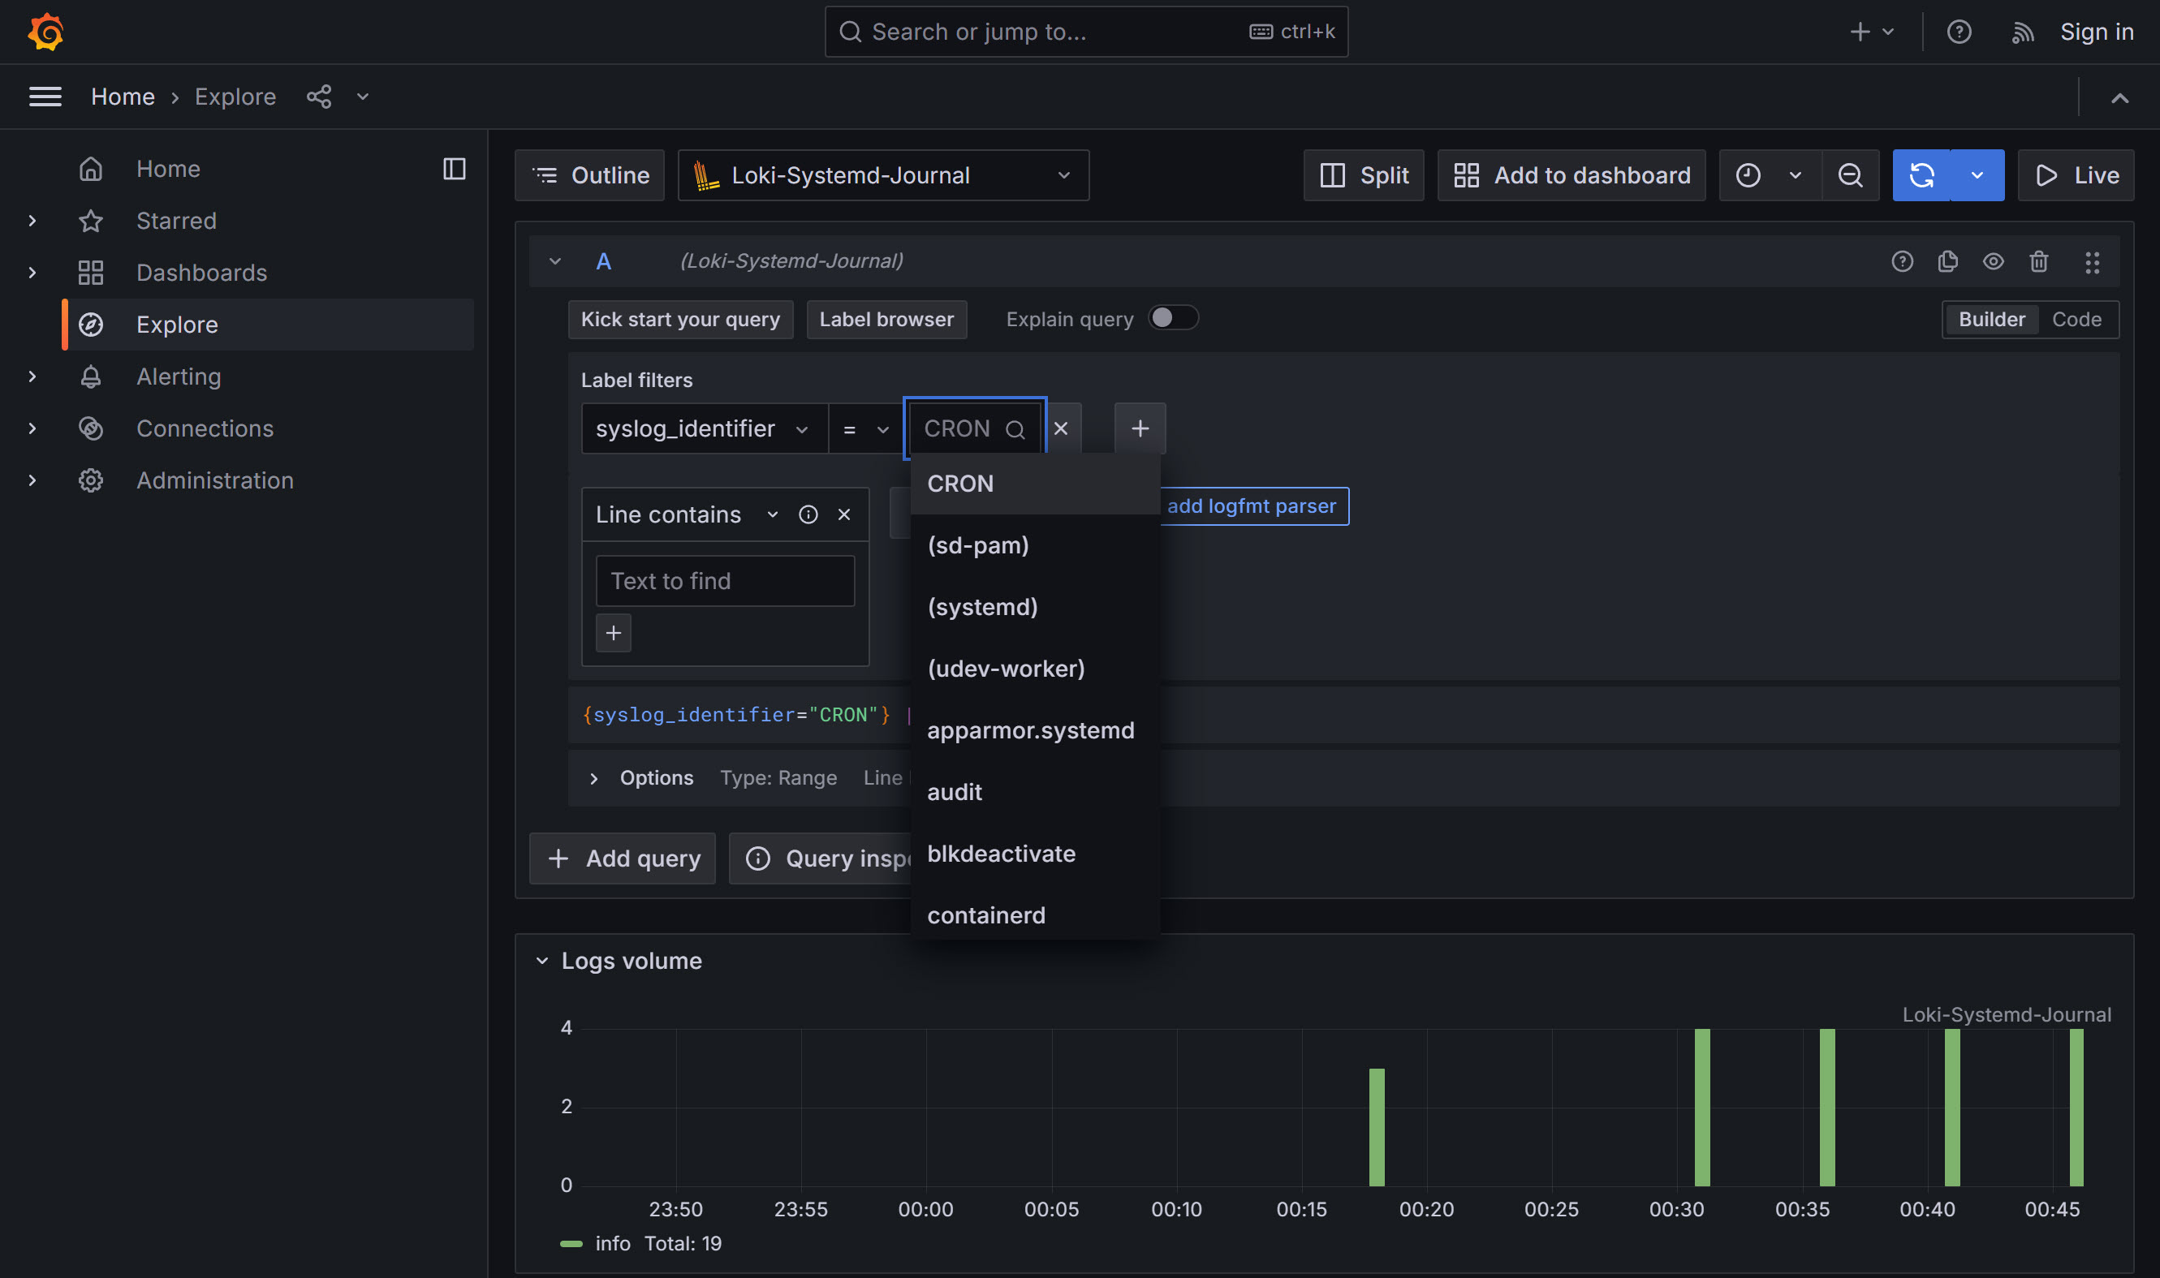Toggle the Explain query switch

point(1173,319)
